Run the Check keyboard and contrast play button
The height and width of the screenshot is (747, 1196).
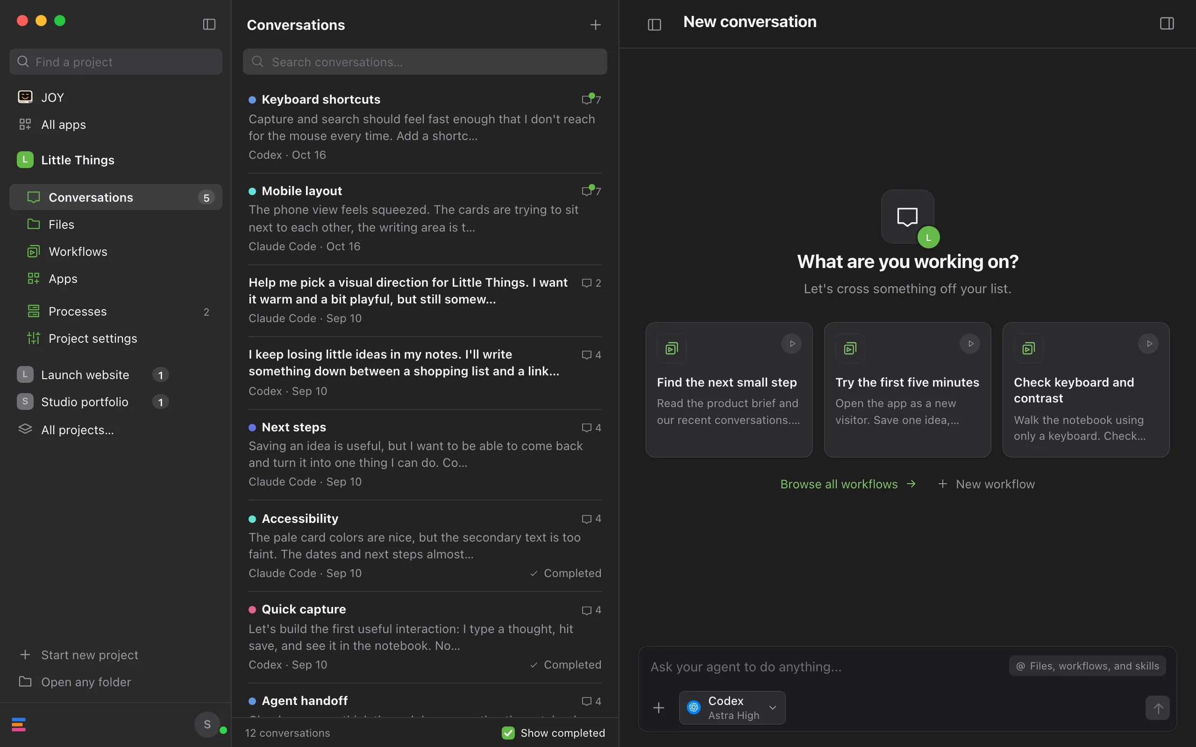[1148, 344]
